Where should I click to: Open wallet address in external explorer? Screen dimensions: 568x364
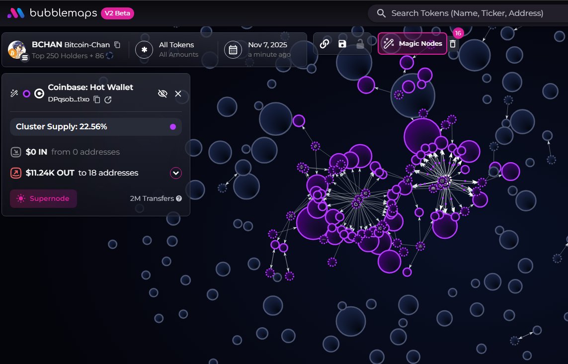(108, 99)
